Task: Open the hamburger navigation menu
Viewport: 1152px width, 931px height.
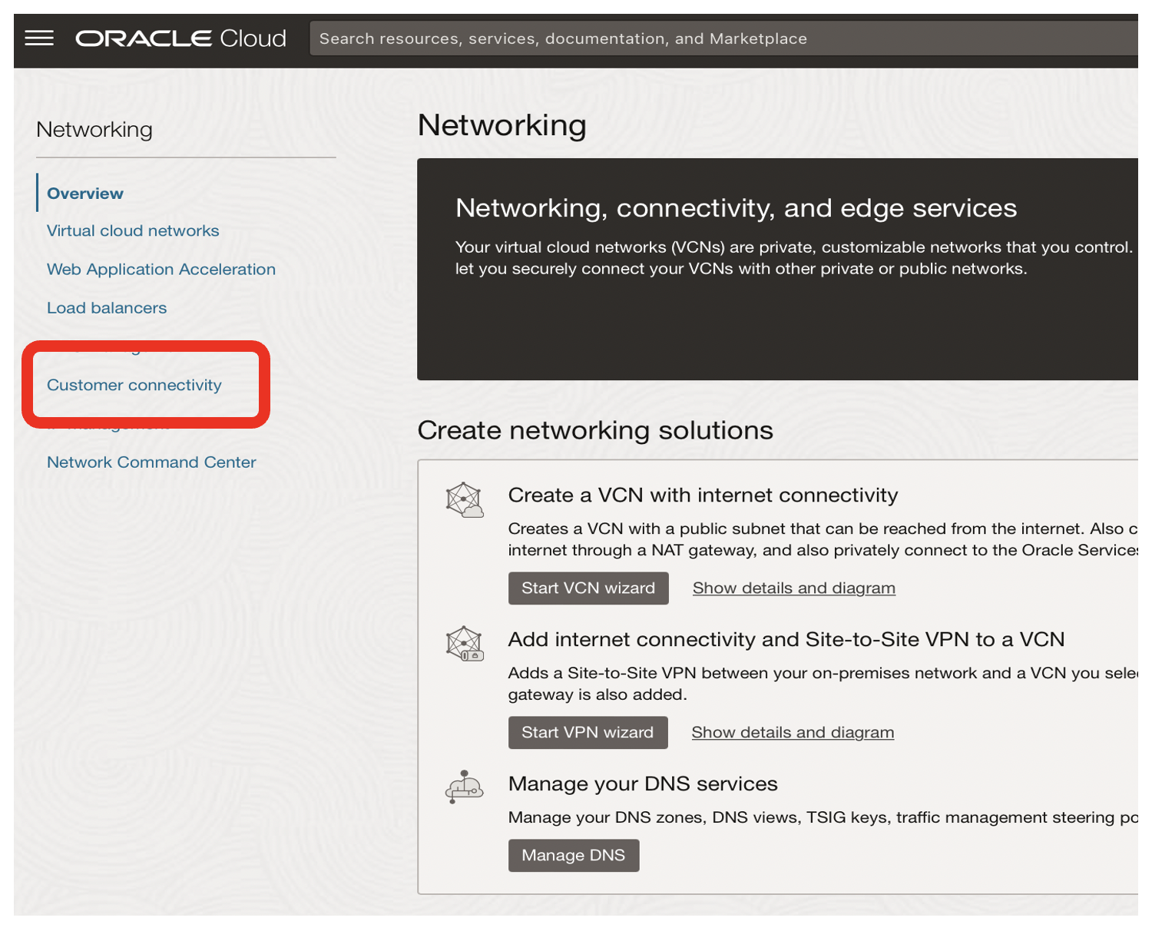Action: click(39, 38)
